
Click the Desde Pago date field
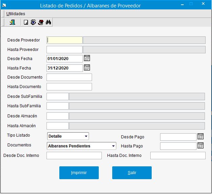coord(178,137)
